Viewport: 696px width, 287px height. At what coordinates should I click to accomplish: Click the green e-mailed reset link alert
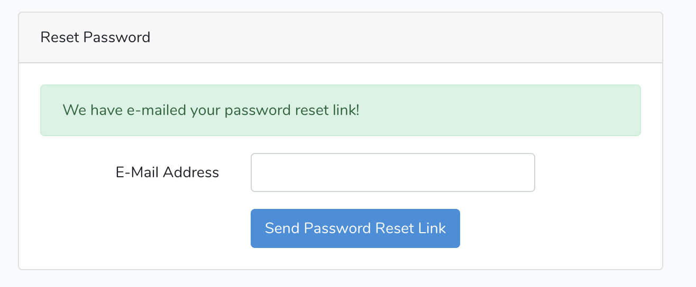pos(340,110)
